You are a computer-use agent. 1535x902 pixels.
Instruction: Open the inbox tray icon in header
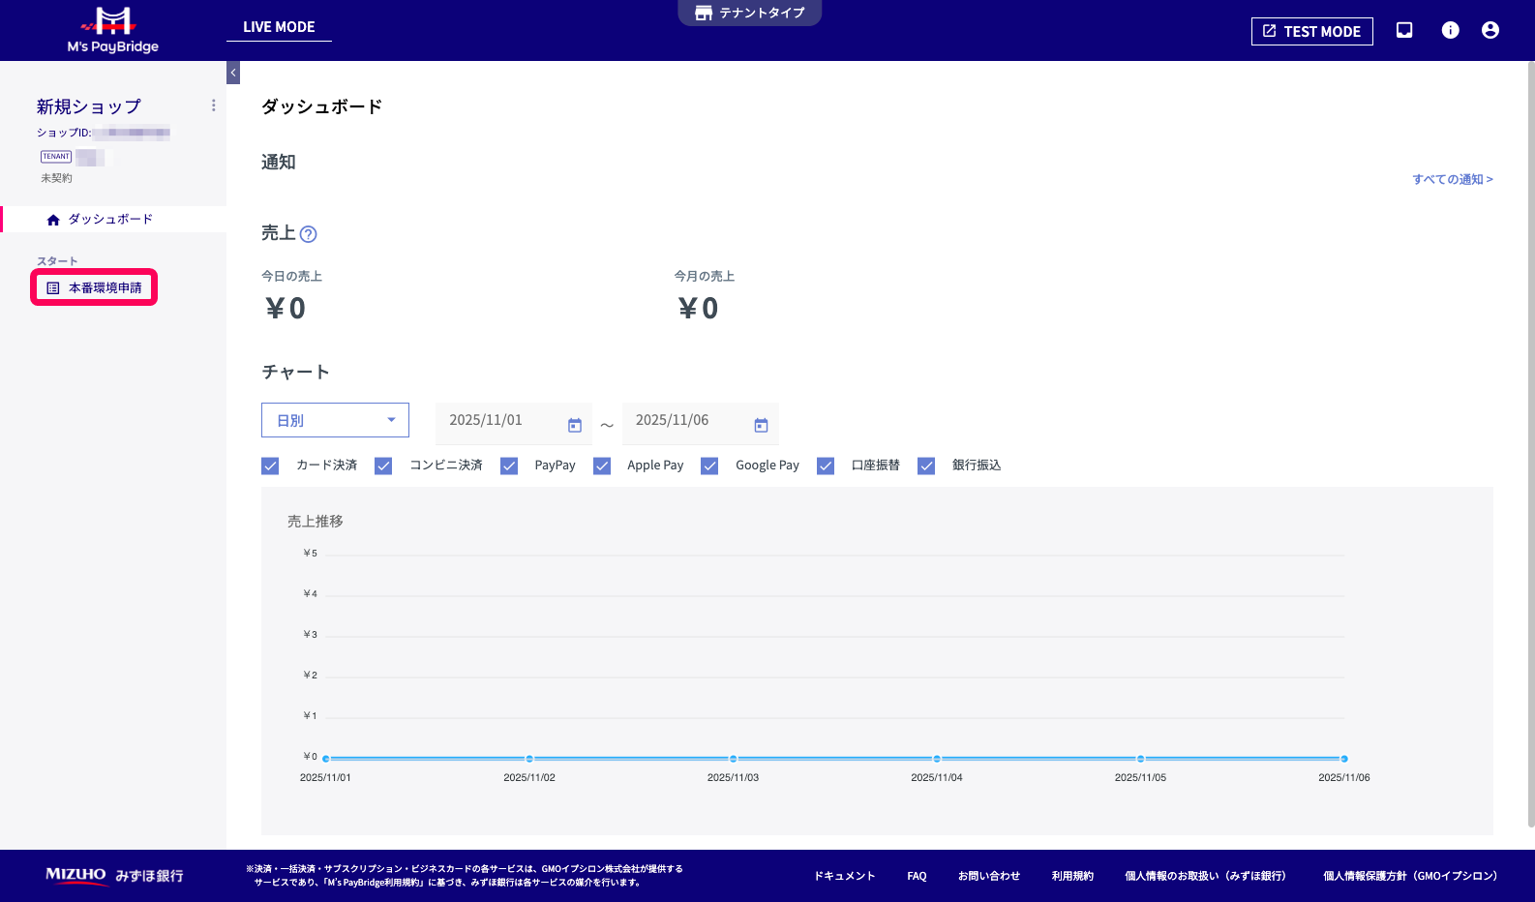(1404, 30)
